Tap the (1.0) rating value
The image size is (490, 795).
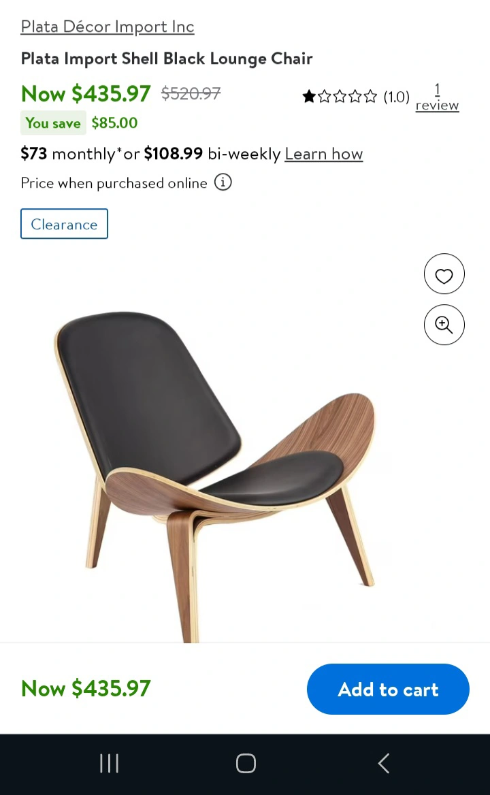(396, 97)
